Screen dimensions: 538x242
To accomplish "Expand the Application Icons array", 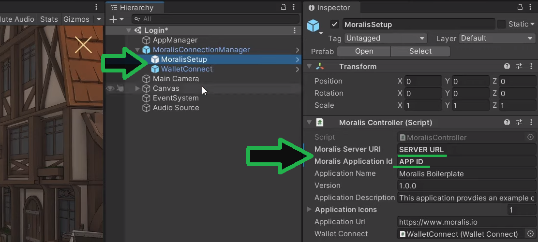I will click(309, 210).
